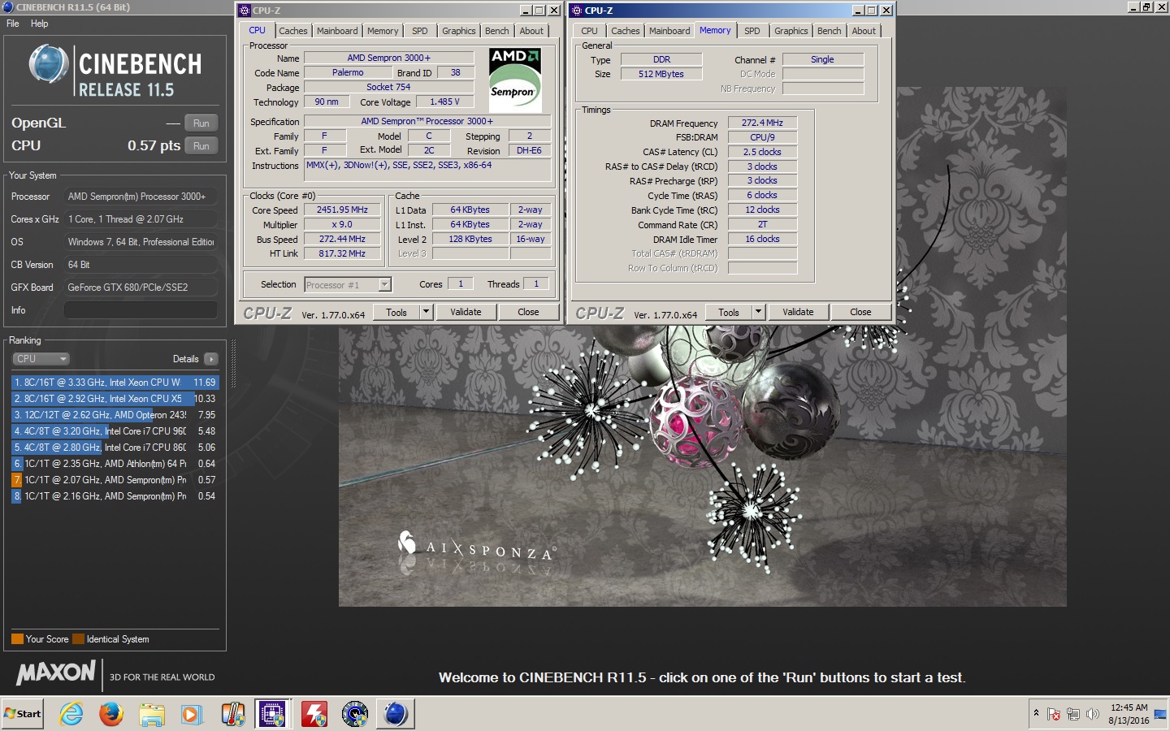Open the Cinebench Help menu
1170x731 pixels.
[39, 24]
